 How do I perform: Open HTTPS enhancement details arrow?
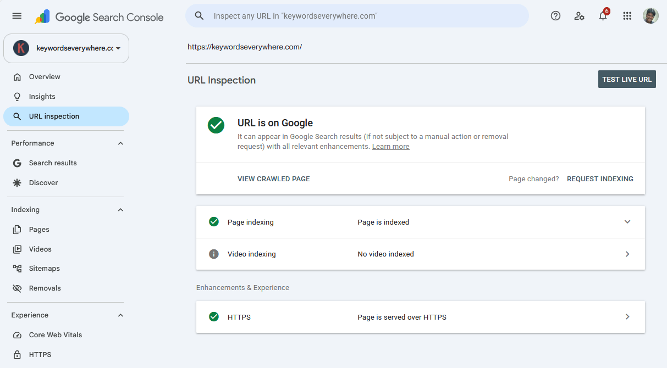(x=627, y=317)
